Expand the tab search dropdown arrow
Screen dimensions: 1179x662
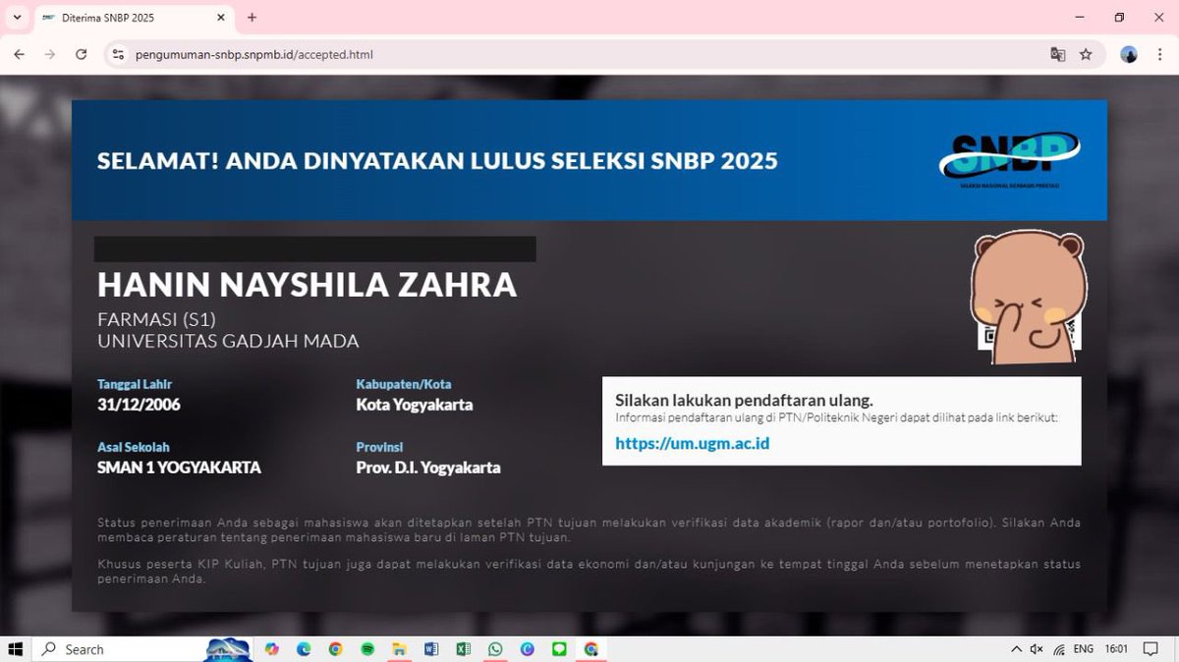(17, 18)
